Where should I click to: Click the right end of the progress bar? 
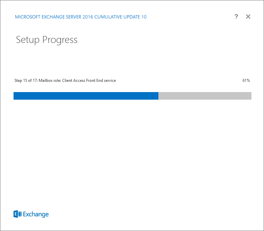point(251,96)
